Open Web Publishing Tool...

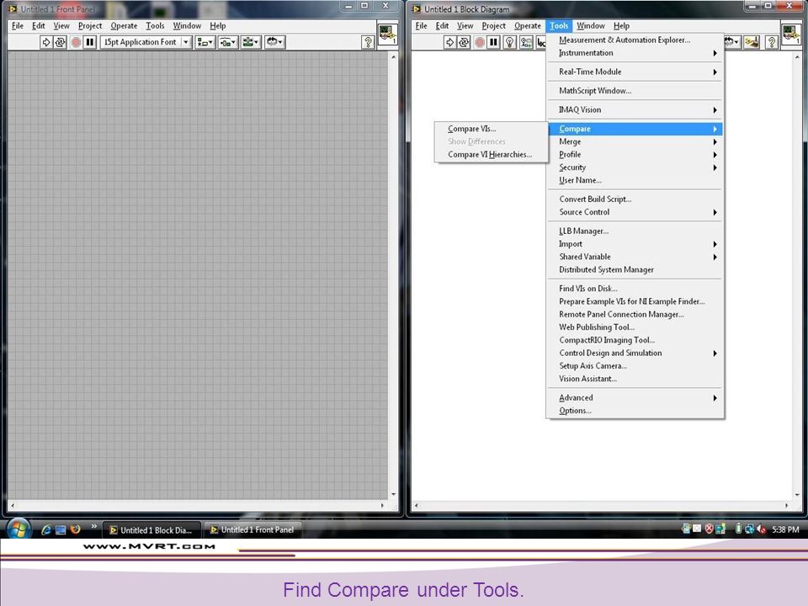[635, 327]
